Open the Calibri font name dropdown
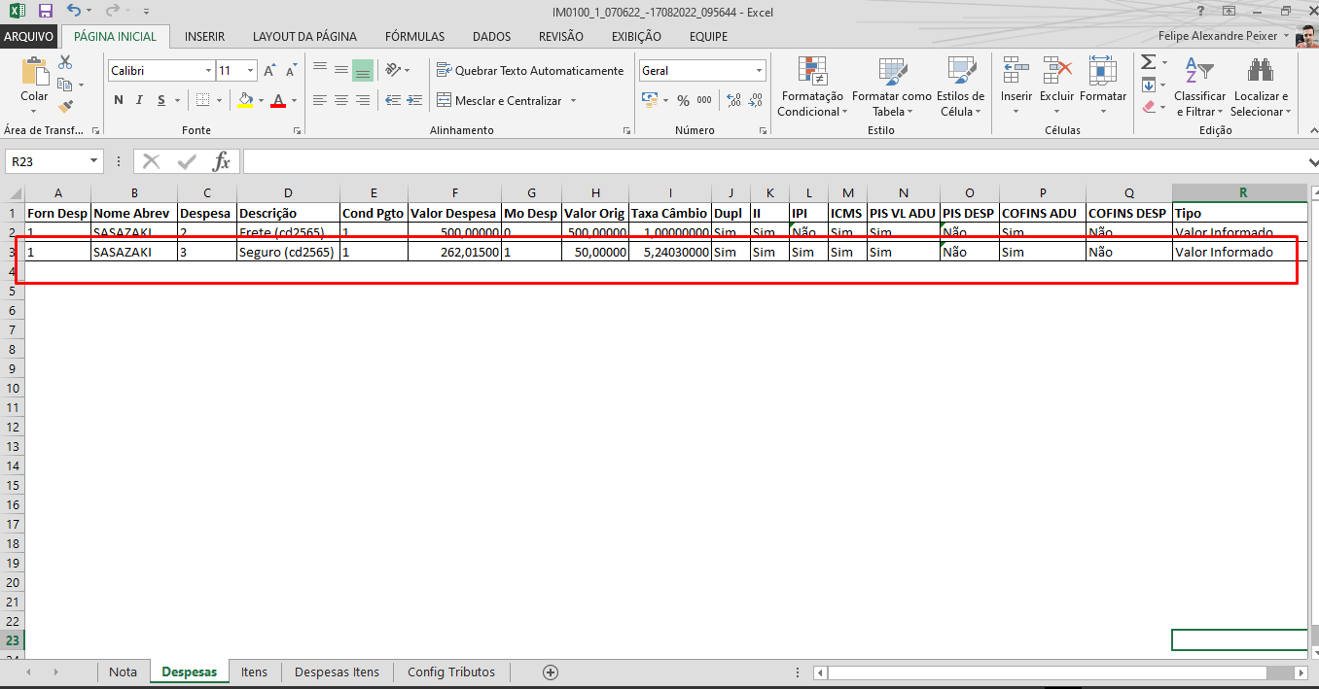Image resolution: width=1319 pixels, height=689 pixels. [x=208, y=71]
